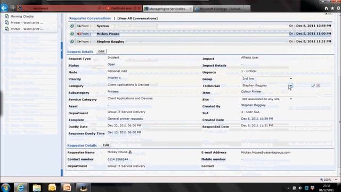
Task: Click the contact number 0114 2566244
Action: pos(118,159)
